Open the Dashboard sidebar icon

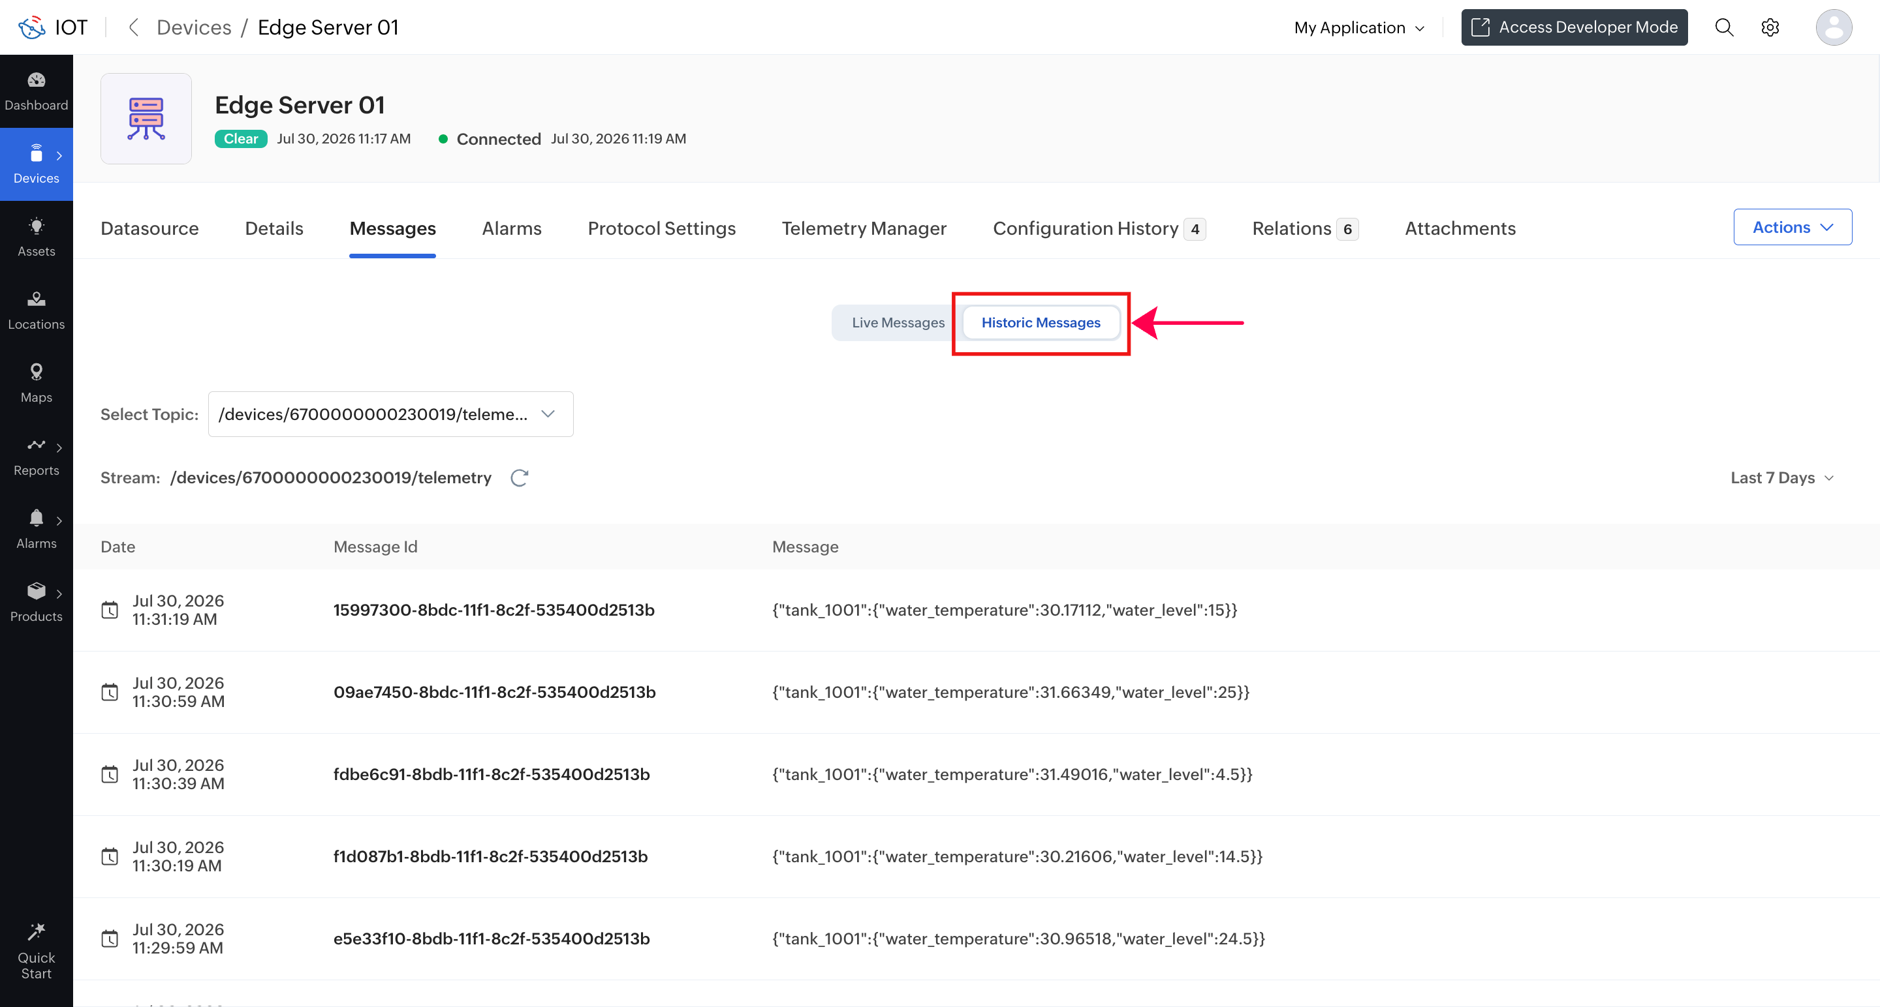tap(37, 80)
